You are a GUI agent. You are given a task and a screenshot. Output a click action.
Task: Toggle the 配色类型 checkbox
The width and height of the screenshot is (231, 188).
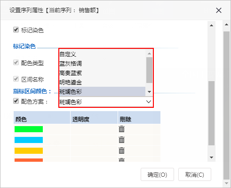click(16, 63)
